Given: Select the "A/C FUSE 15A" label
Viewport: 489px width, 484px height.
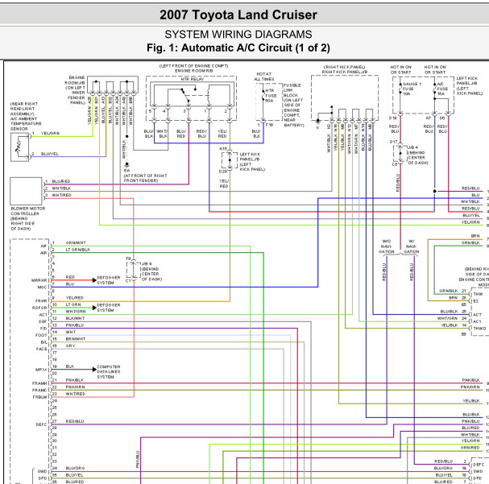Looking at the screenshot, I should (442, 89).
